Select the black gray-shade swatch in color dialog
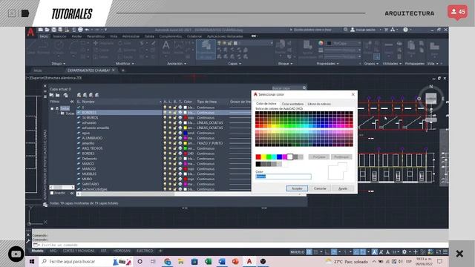The width and height of the screenshot is (475, 267). (258, 164)
